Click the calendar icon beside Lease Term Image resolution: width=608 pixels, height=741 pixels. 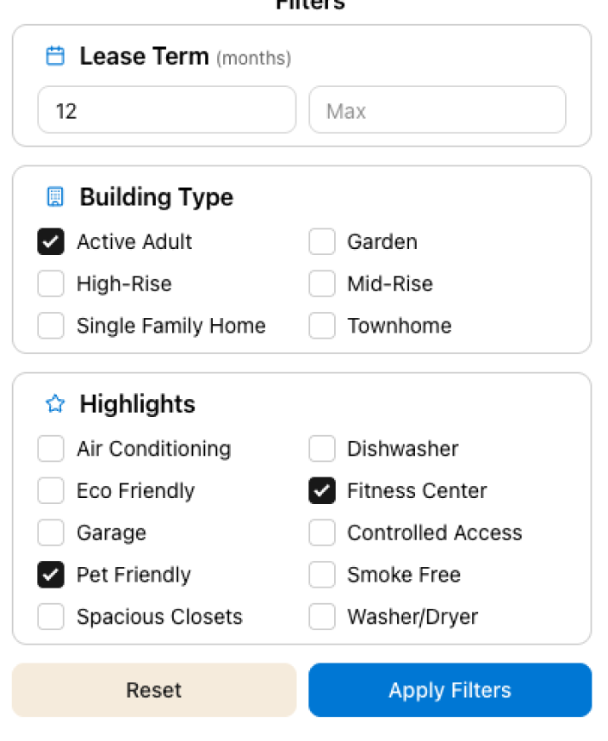(x=55, y=57)
